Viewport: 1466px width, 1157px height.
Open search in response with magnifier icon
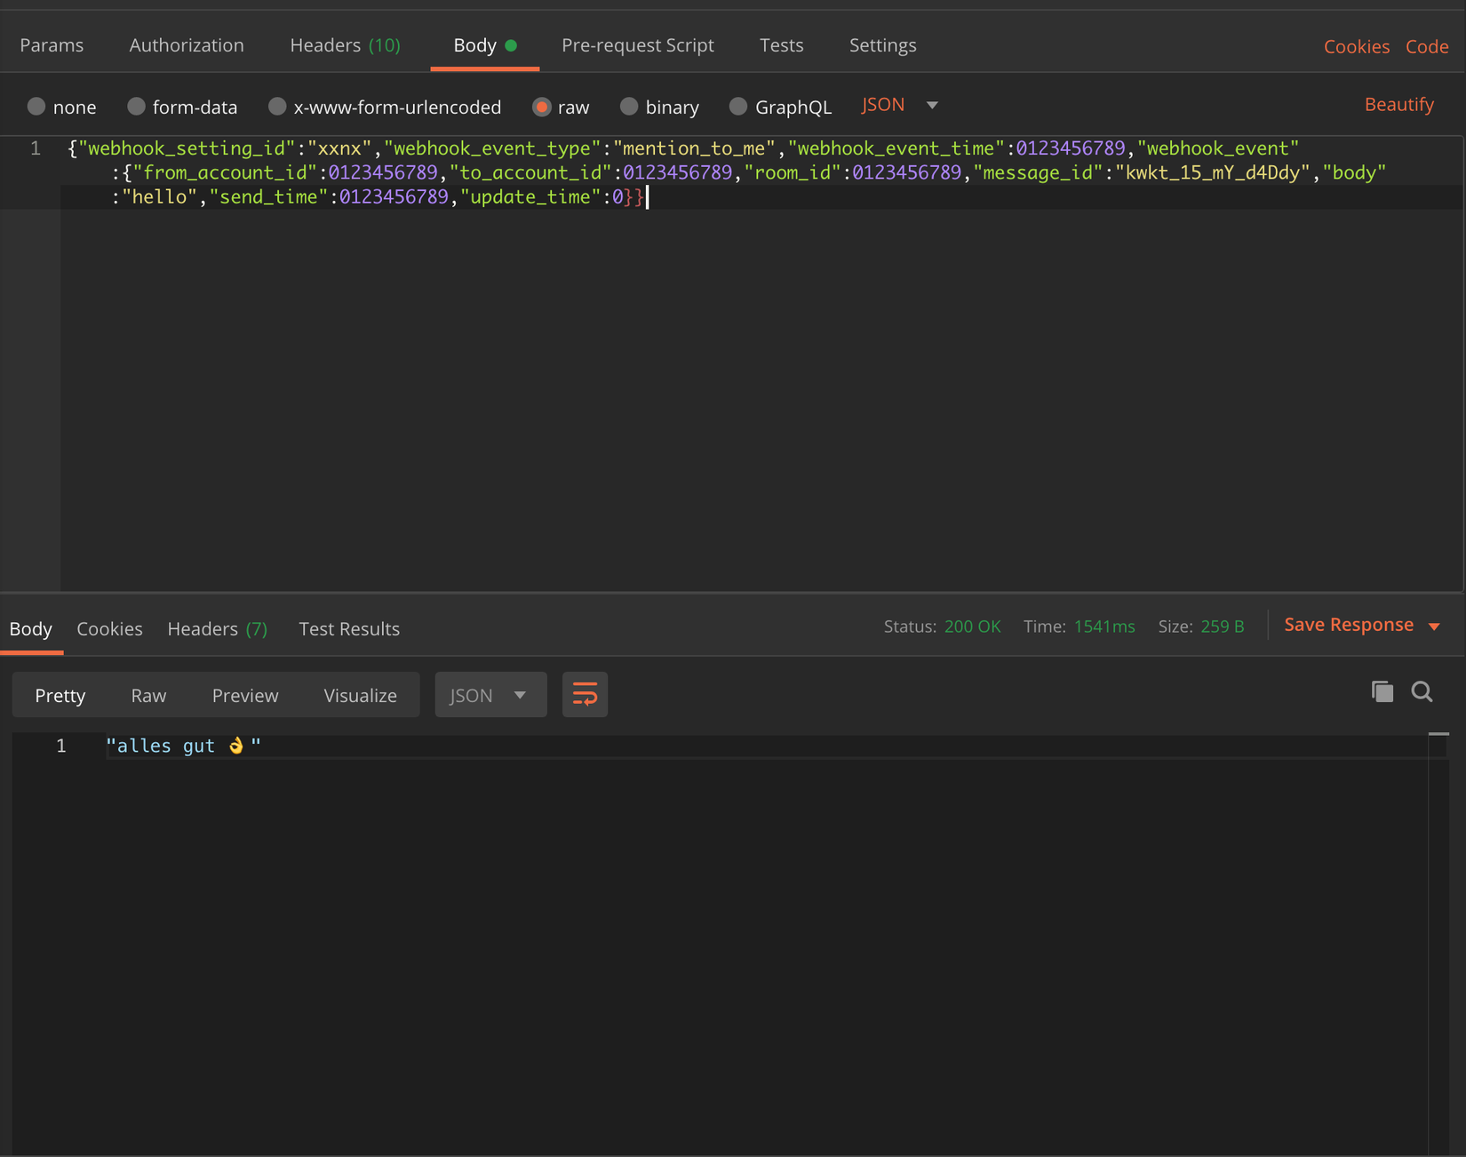[x=1422, y=691]
